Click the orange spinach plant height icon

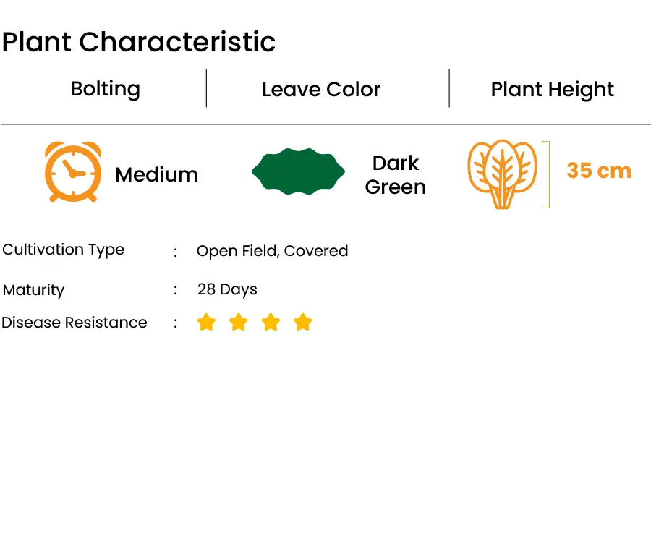point(502,174)
